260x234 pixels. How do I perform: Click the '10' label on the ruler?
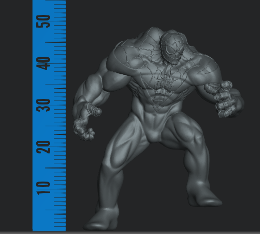43,188
